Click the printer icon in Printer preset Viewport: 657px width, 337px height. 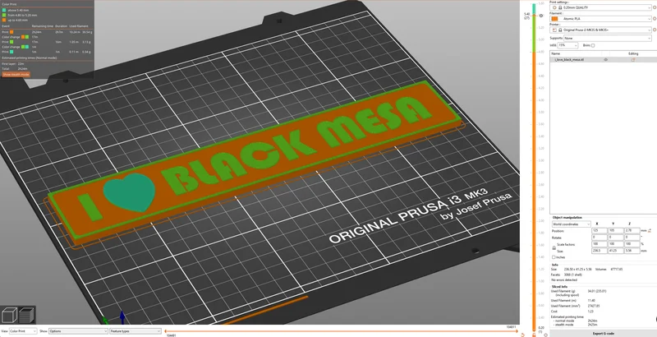555,30
